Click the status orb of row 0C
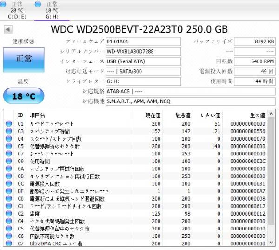Viewport: 279px width, 250px height. point(8,183)
